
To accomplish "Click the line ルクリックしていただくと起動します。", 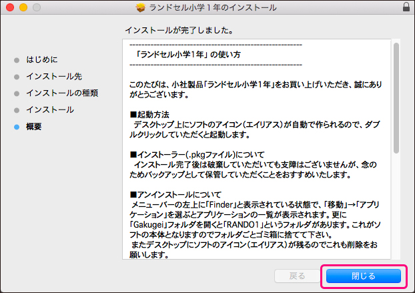I will click(189, 135).
